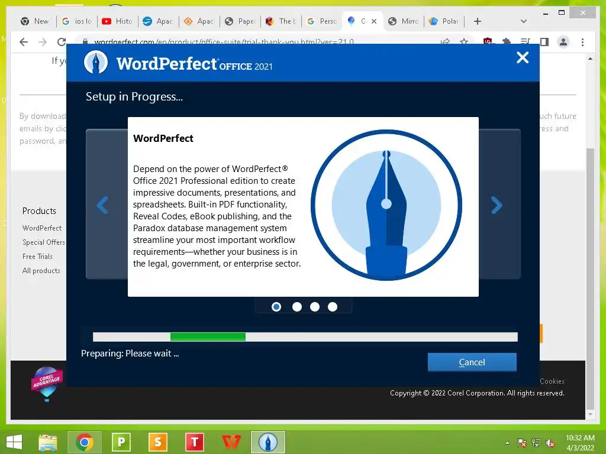Open the Chrome Extensions puzzle icon

(x=507, y=41)
